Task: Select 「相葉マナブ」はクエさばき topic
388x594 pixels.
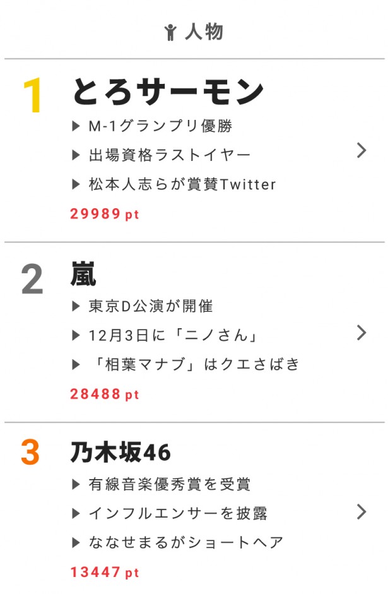Action: [194, 364]
